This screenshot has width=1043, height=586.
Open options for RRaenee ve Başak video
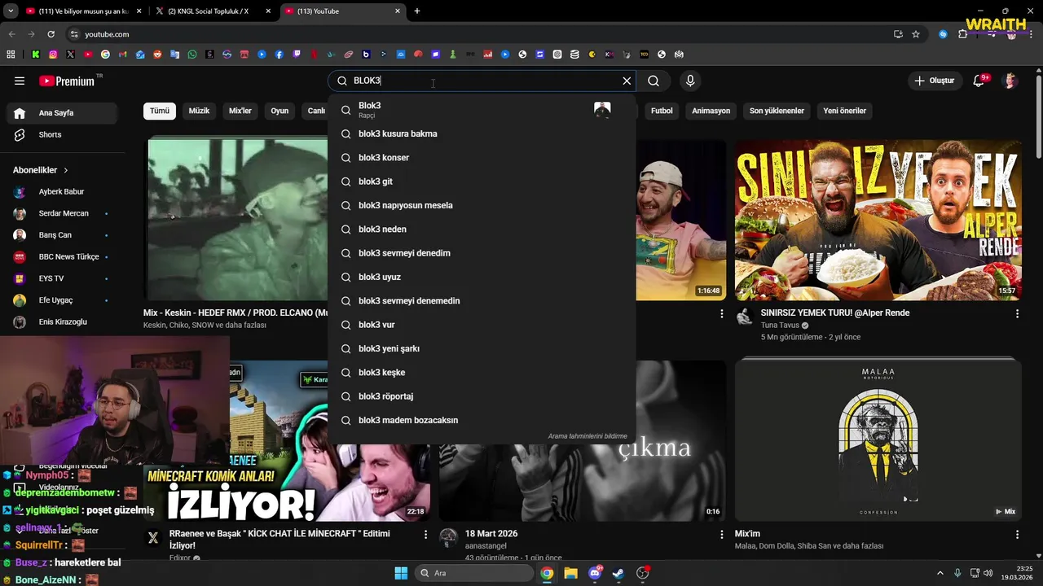point(425,535)
